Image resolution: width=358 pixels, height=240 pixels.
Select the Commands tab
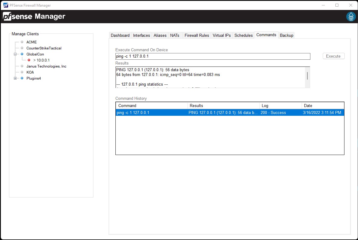point(266,35)
